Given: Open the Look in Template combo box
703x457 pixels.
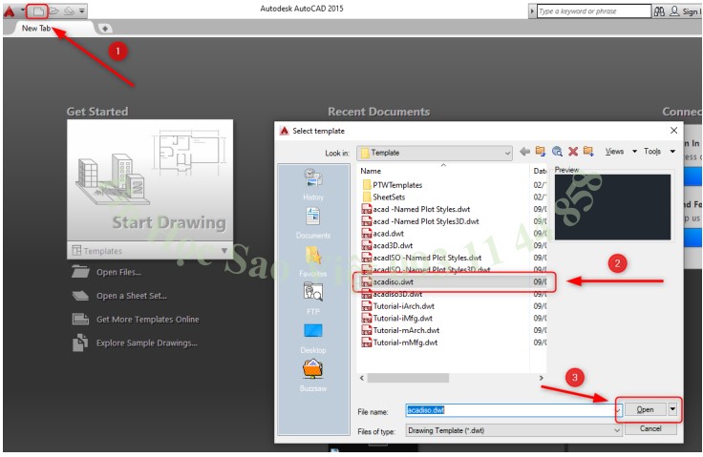Looking at the screenshot, I should click(435, 153).
